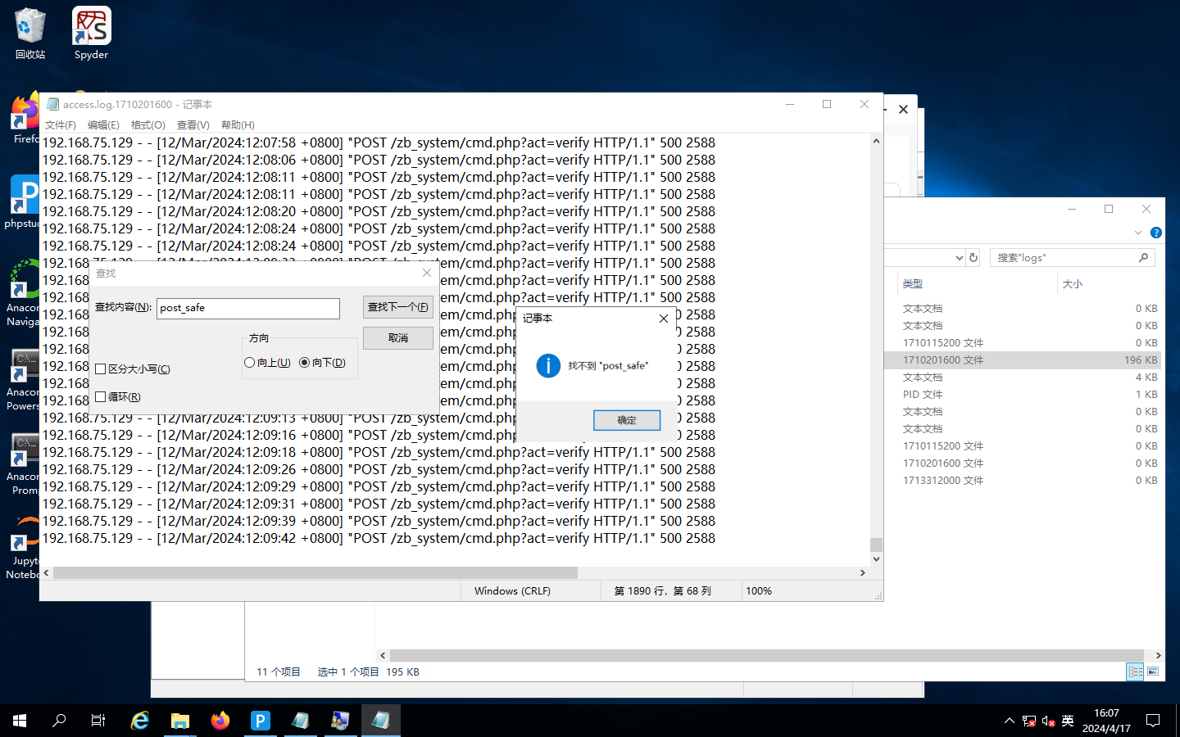
Task: Switch Explorer to large icons view
Action: (1153, 671)
